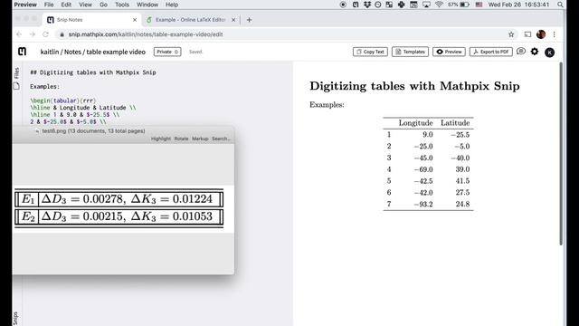
Task: Open the Templates button
Action: point(410,52)
